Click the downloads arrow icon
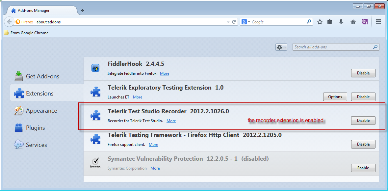Viewport: 388px width, 191px height. [x=341, y=22]
